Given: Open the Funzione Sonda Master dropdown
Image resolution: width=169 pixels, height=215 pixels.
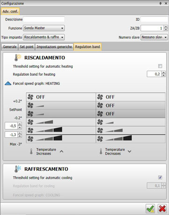Looking at the screenshot, I should (44, 28).
